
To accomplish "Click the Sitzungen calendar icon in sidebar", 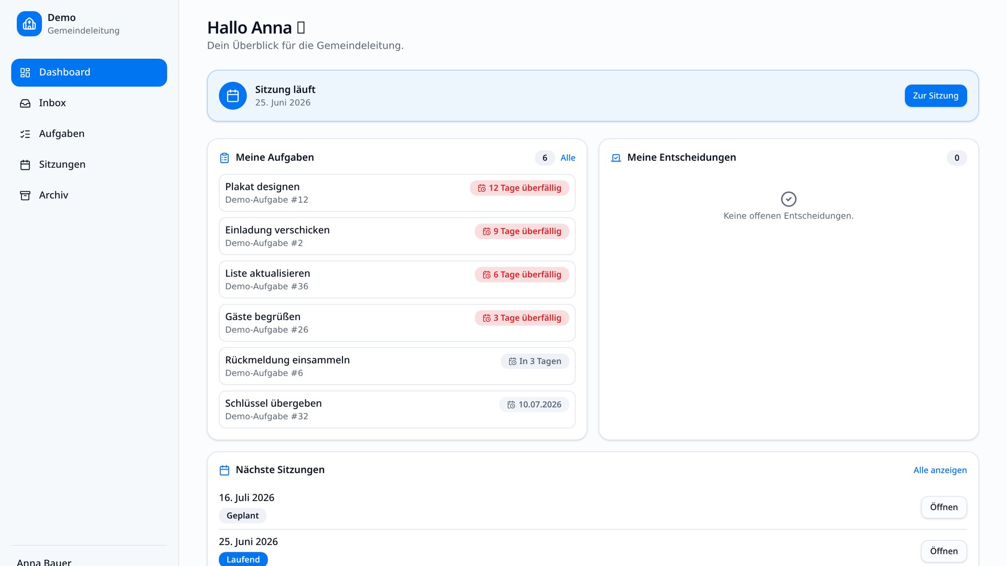I will pos(25,165).
